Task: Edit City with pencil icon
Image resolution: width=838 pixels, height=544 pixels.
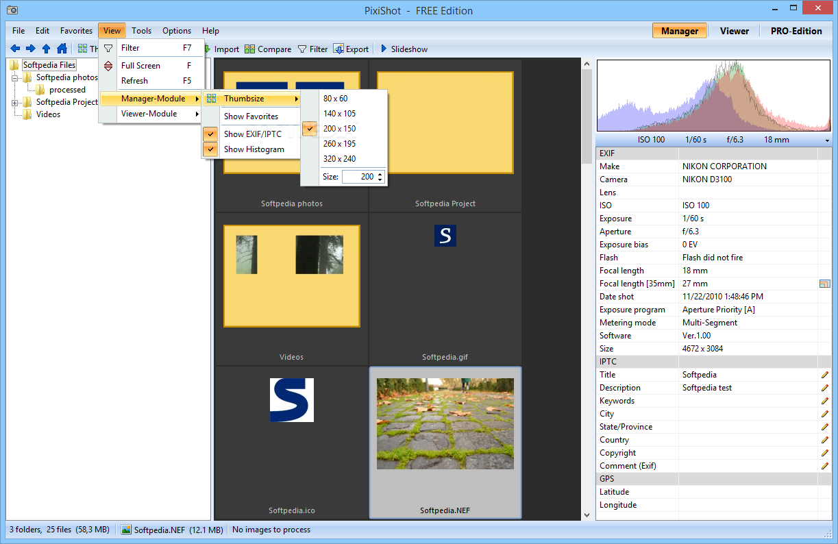Action: (824, 414)
